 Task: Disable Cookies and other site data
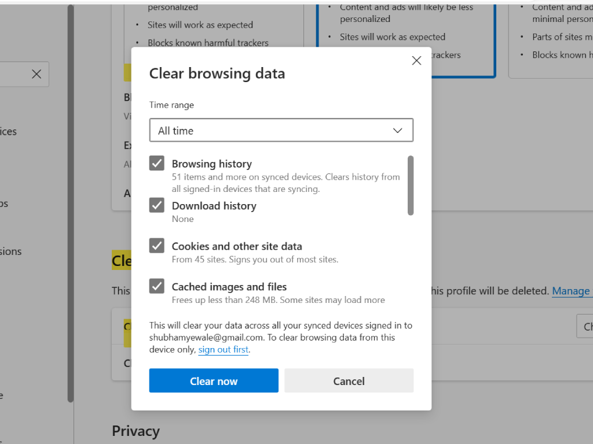156,246
